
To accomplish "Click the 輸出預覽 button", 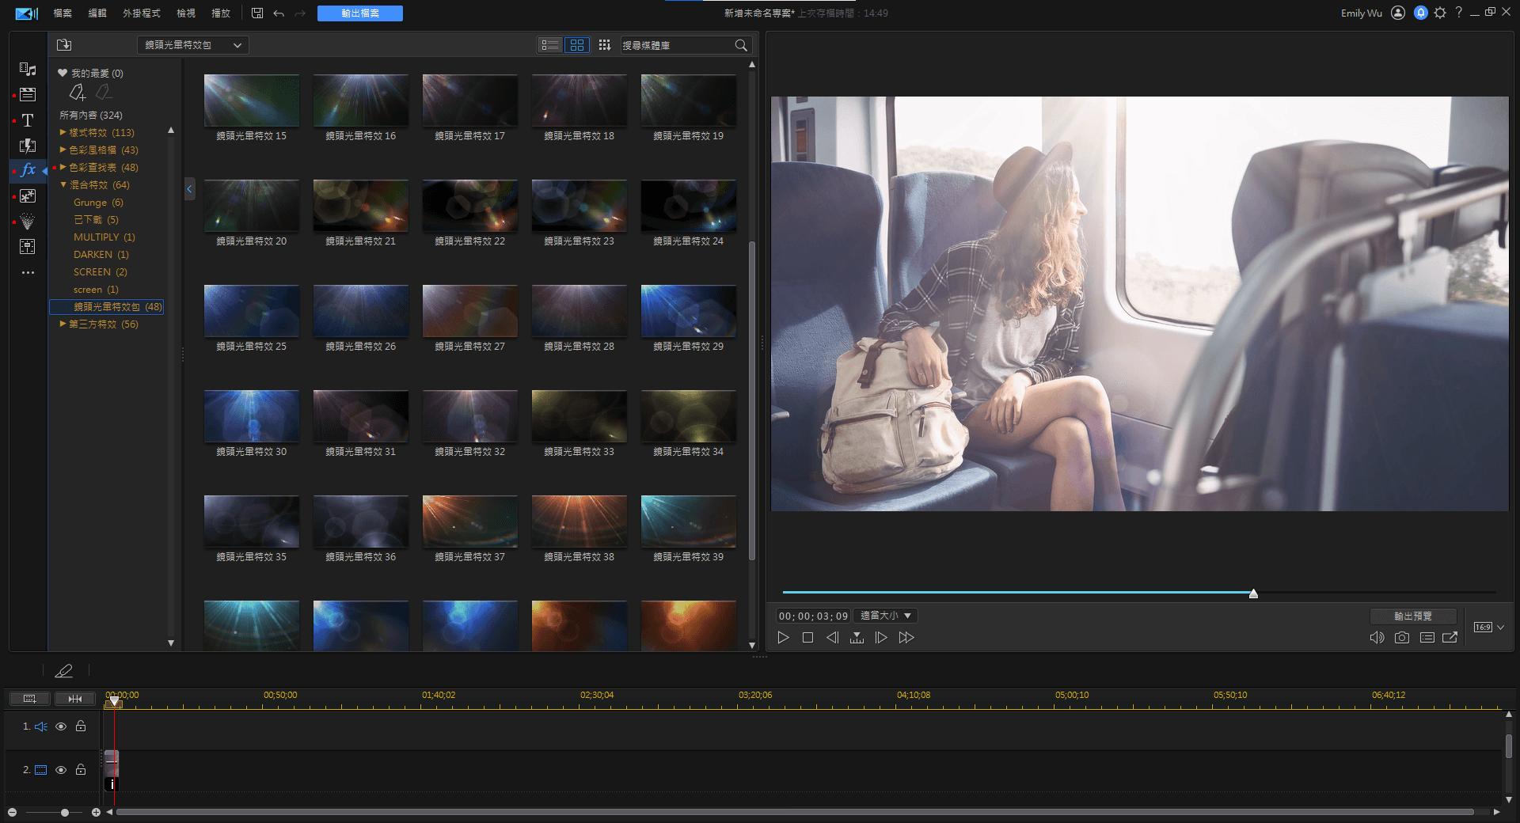I will [x=1413, y=616].
